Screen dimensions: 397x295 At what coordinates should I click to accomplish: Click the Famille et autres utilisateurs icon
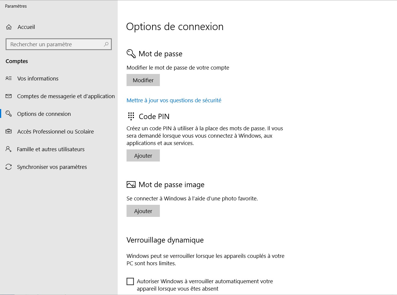coord(9,149)
